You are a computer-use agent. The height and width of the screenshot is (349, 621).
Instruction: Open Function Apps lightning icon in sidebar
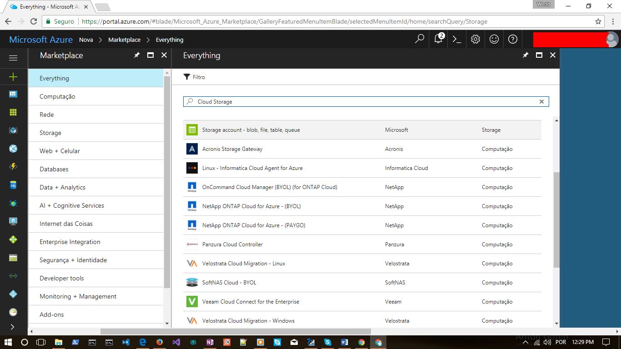(x=13, y=167)
